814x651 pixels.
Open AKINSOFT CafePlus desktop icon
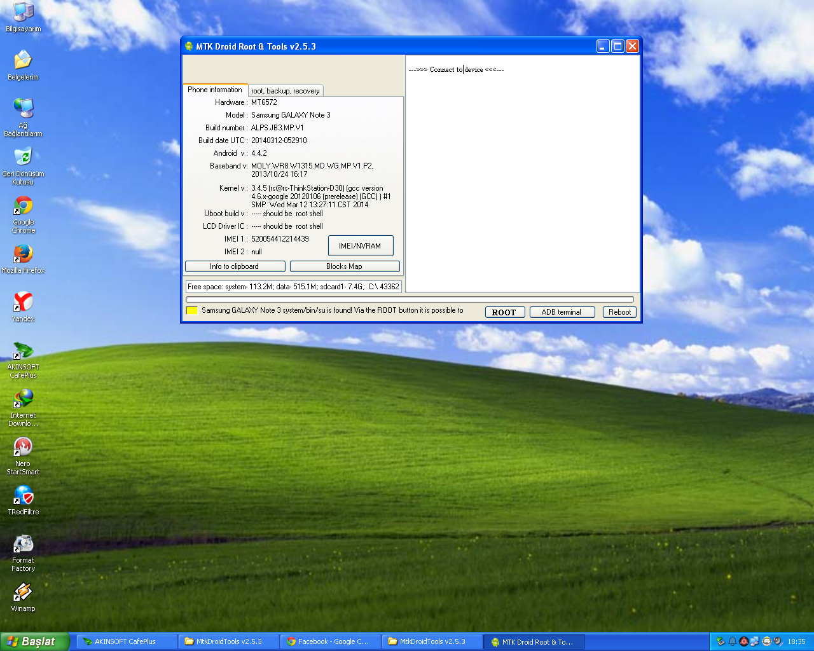[x=24, y=351]
